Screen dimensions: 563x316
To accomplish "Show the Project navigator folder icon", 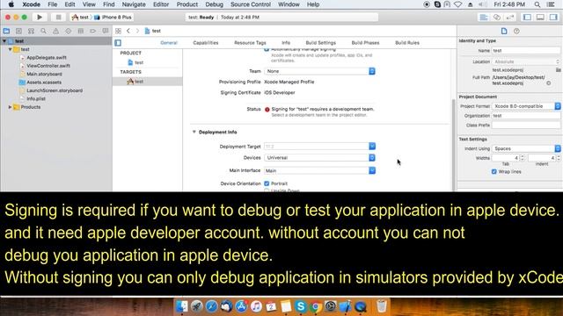I will pos(6,32).
